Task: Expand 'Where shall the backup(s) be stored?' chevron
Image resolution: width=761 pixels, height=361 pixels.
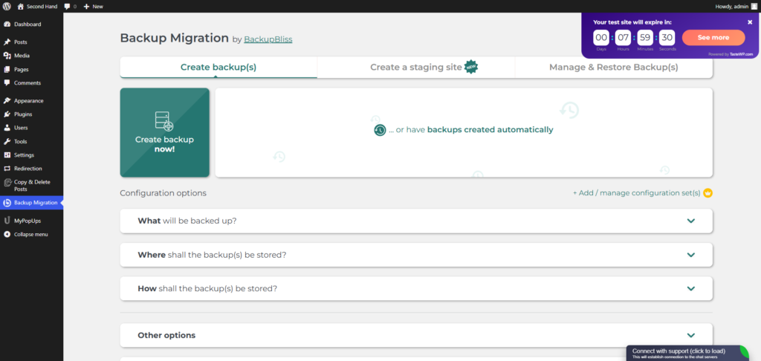Action: pos(691,255)
